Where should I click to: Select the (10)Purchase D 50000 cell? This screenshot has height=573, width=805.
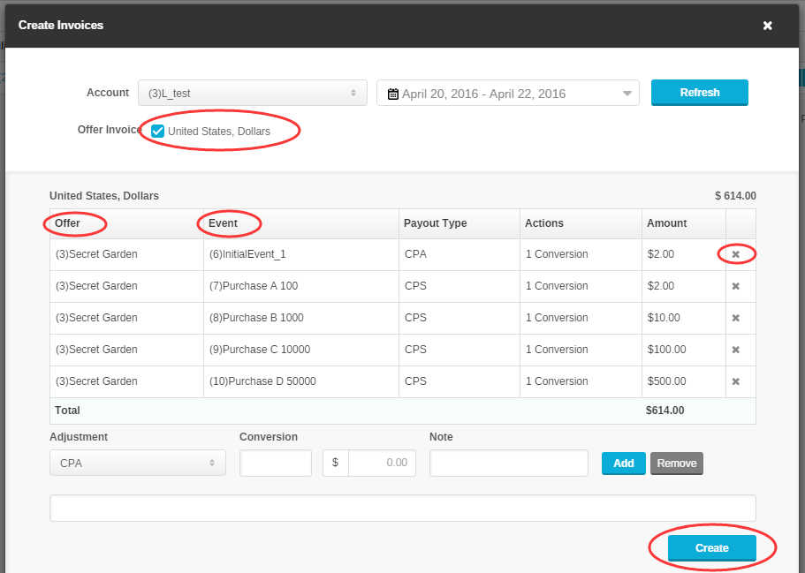pyautogui.click(x=301, y=381)
